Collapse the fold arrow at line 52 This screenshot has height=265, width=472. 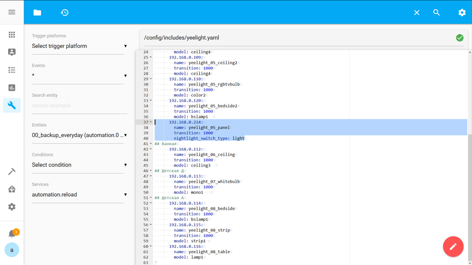coord(151,203)
